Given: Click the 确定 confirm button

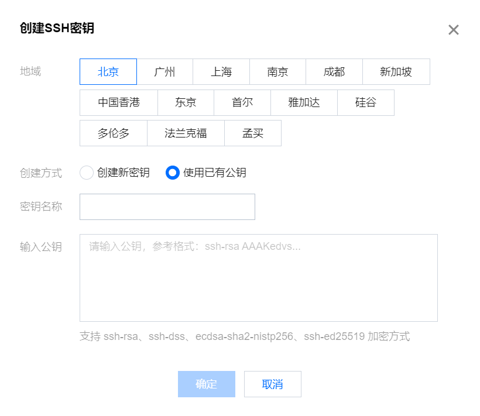Looking at the screenshot, I should (x=206, y=384).
